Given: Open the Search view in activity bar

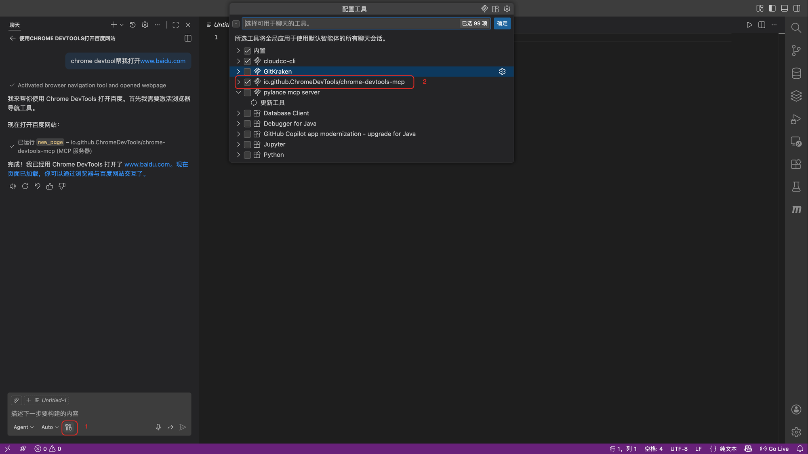Looking at the screenshot, I should click(x=796, y=28).
